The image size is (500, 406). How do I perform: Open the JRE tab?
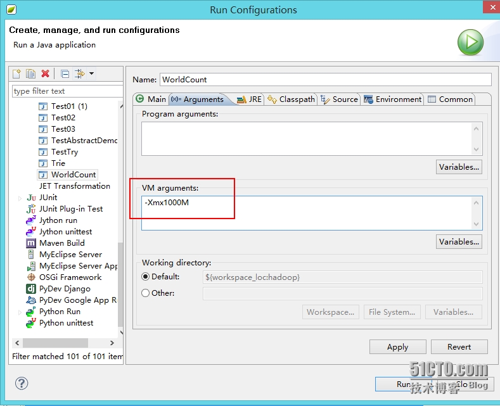click(249, 99)
